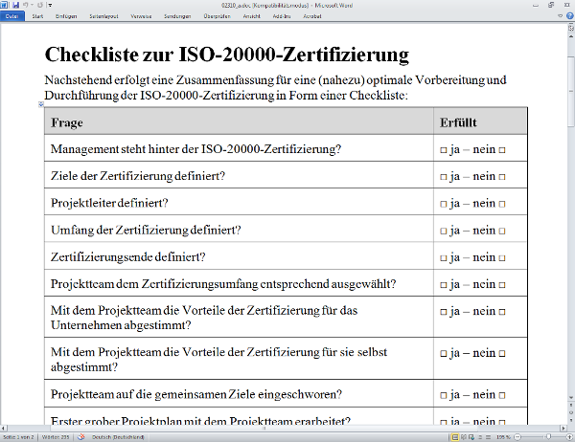Click the Redo icon in quick access toolbar

38,5
